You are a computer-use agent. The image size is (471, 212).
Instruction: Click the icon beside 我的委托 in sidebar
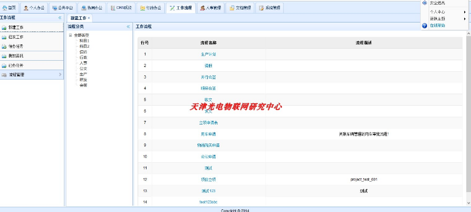[4, 56]
